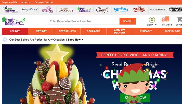Viewport: 182px width, 104px height.
Task: Open the 1-800-Baskets brand logo
Action: [x=47, y=10]
